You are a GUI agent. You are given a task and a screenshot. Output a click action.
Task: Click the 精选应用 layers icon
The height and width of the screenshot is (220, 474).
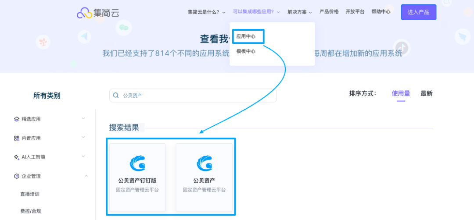pyautogui.click(x=17, y=119)
